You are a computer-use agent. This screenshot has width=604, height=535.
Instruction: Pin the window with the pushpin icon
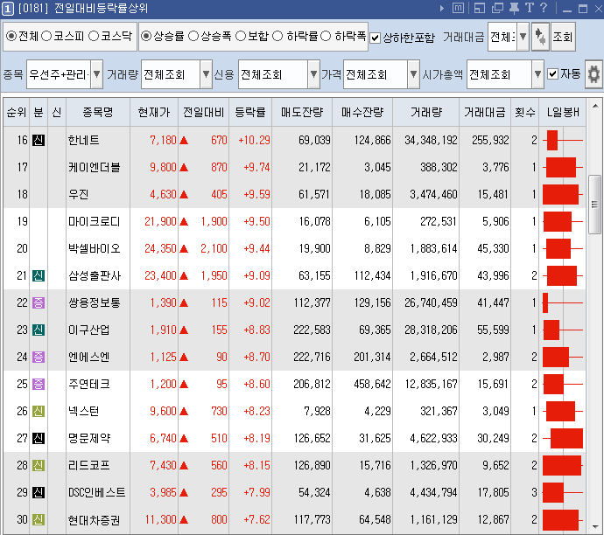pos(514,8)
